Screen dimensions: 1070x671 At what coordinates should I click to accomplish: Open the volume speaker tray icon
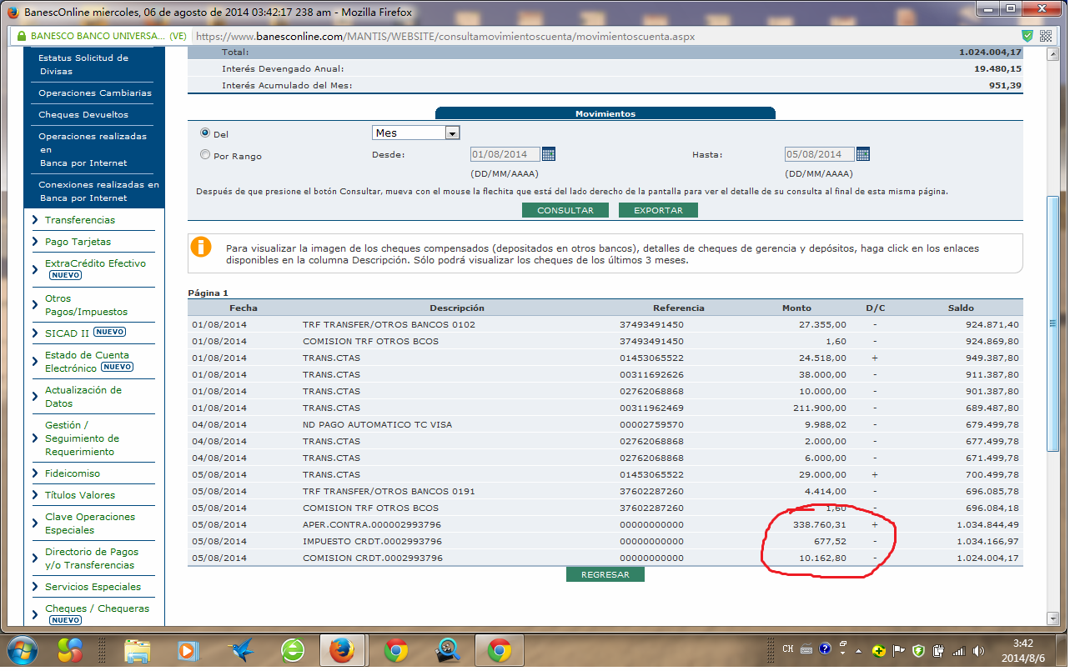point(978,650)
